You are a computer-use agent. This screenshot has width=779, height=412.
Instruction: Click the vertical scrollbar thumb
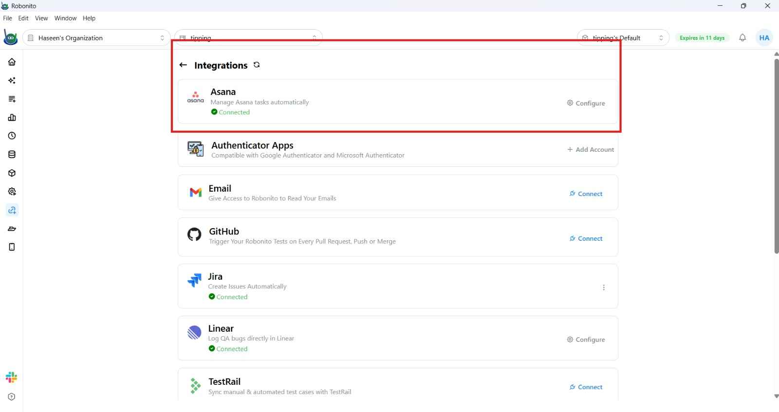pyautogui.click(x=776, y=156)
